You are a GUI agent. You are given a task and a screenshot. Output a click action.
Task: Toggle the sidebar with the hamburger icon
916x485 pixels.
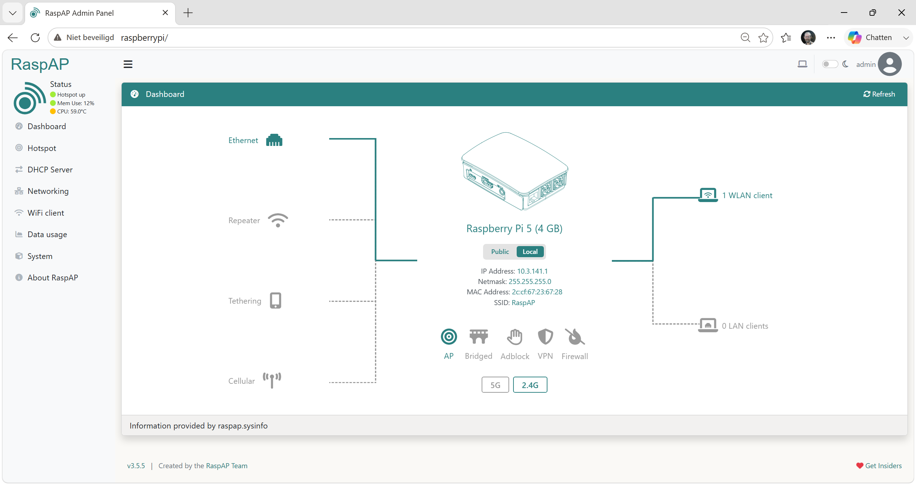click(x=128, y=64)
